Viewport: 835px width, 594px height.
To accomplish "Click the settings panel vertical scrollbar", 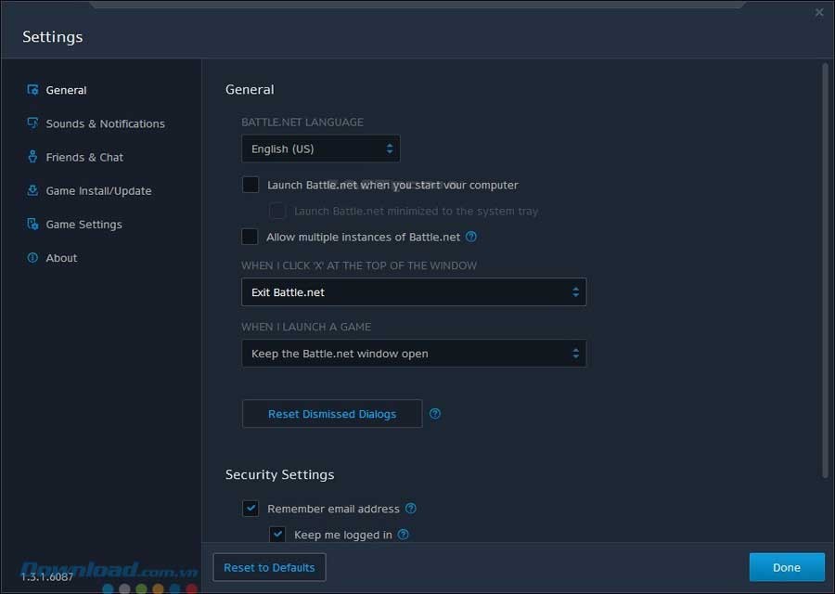I will coord(825,269).
